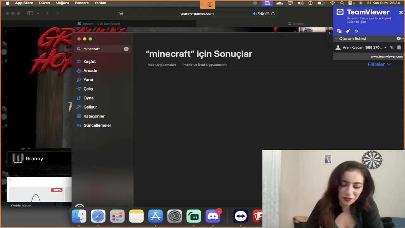Open Safari tab group dropdown arrow
The width and height of the screenshot is (405, 228).
point(38,13)
